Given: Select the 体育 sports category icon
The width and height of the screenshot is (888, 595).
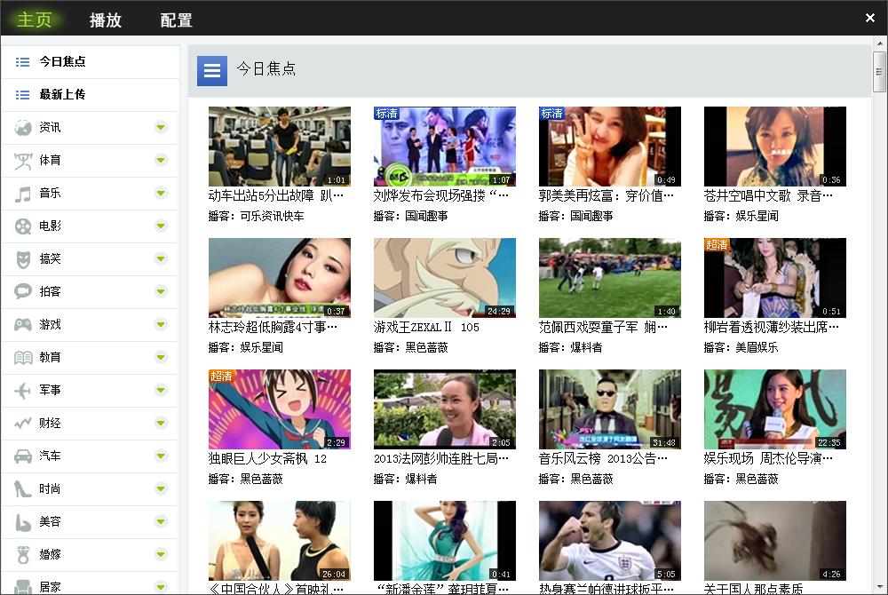Looking at the screenshot, I should tap(22, 160).
